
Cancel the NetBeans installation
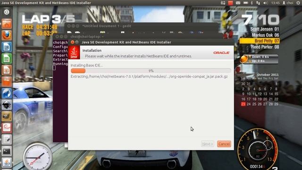coord(224,144)
